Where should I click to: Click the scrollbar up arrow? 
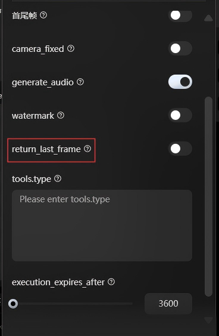pyautogui.click(x=208, y=18)
